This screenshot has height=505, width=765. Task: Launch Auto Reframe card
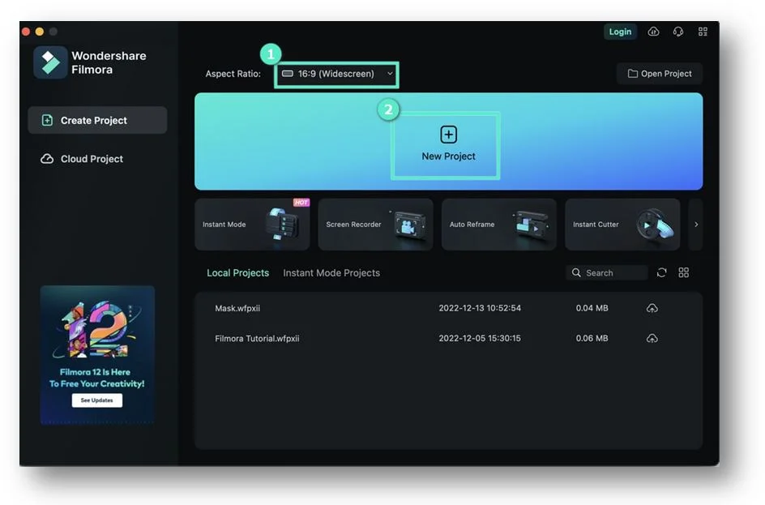(x=499, y=225)
